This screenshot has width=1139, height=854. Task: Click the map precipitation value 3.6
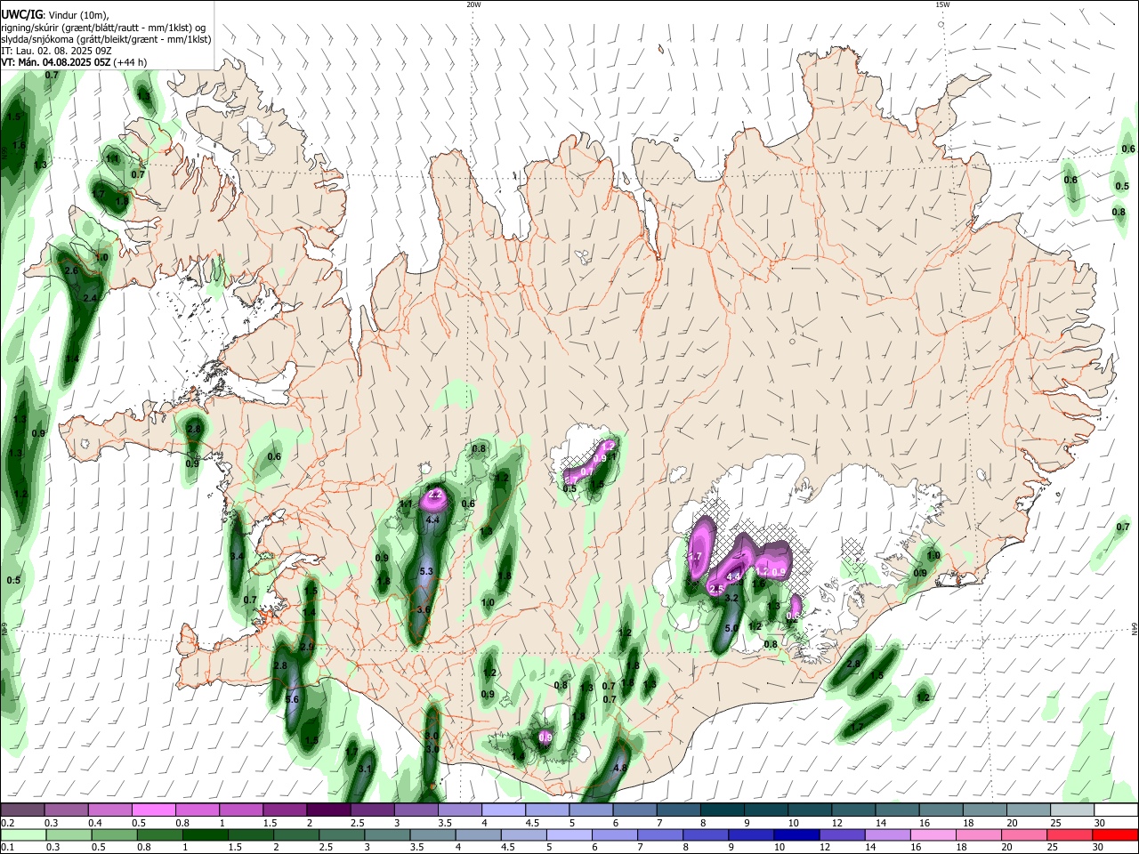[x=424, y=609]
